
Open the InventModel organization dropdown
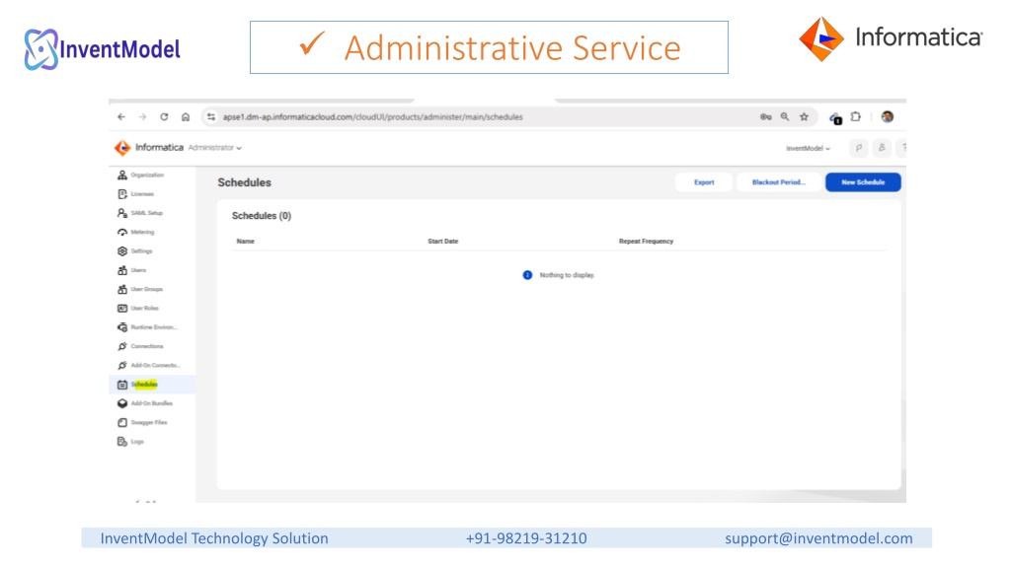[808, 149]
